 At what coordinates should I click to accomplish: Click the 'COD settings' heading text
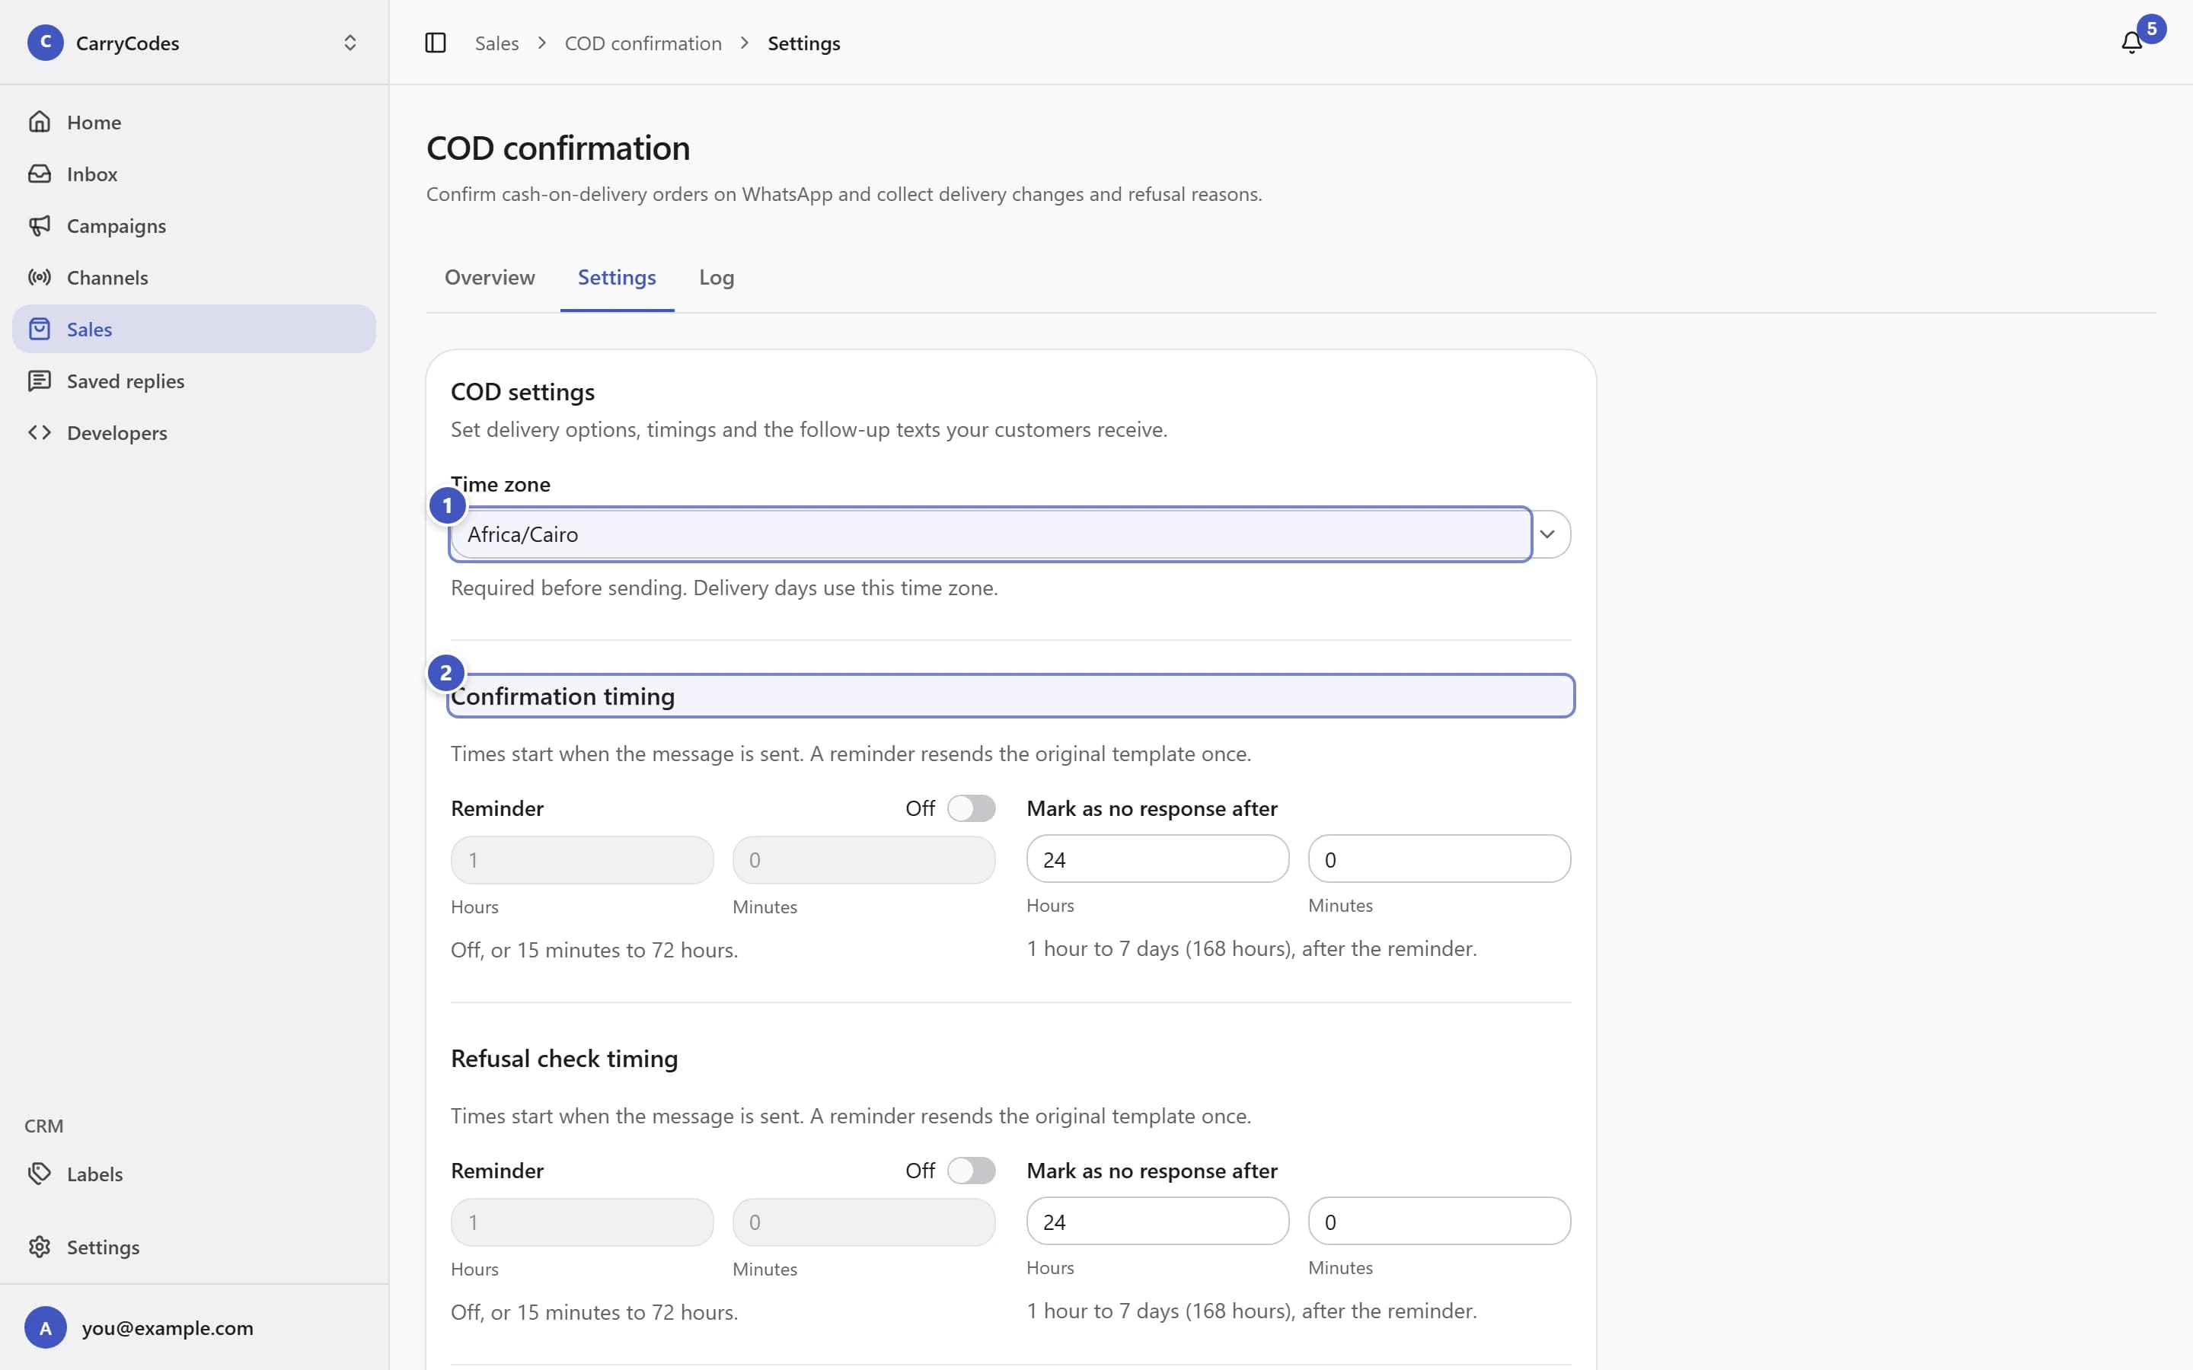(522, 391)
